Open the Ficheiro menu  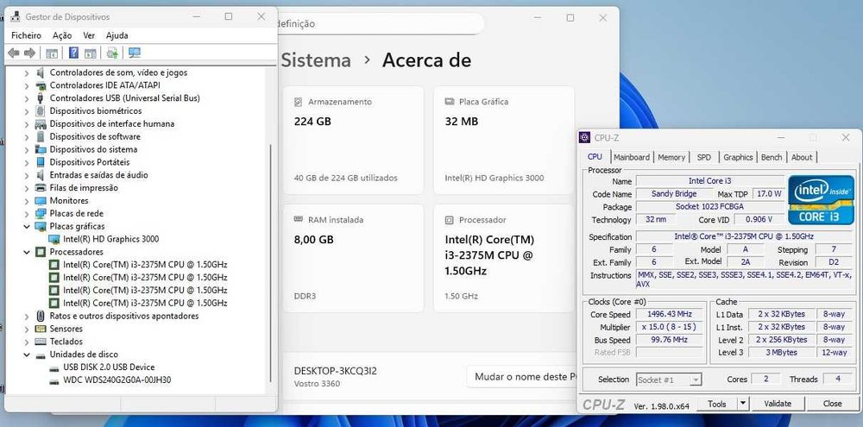tap(26, 35)
